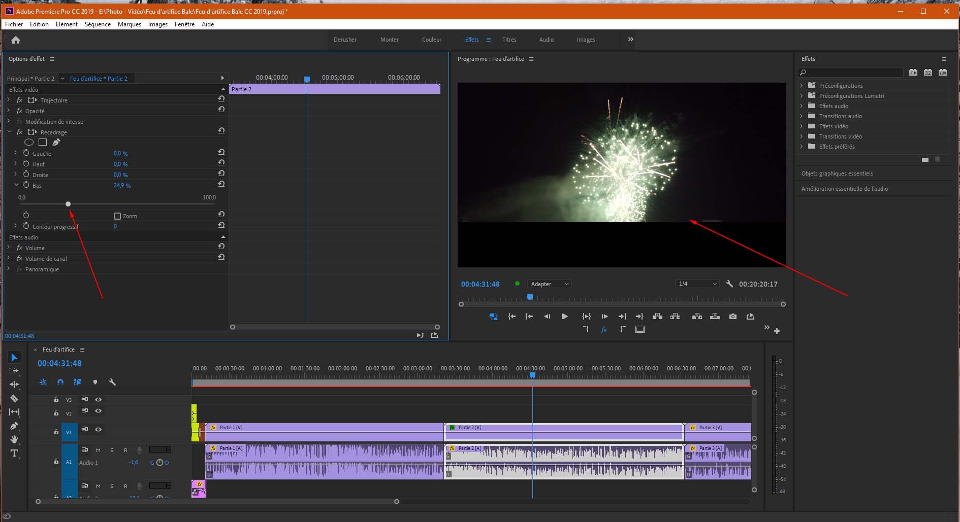Open the Objets graphiques essentiels panel
This screenshot has width=960, height=522.
[x=837, y=173]
